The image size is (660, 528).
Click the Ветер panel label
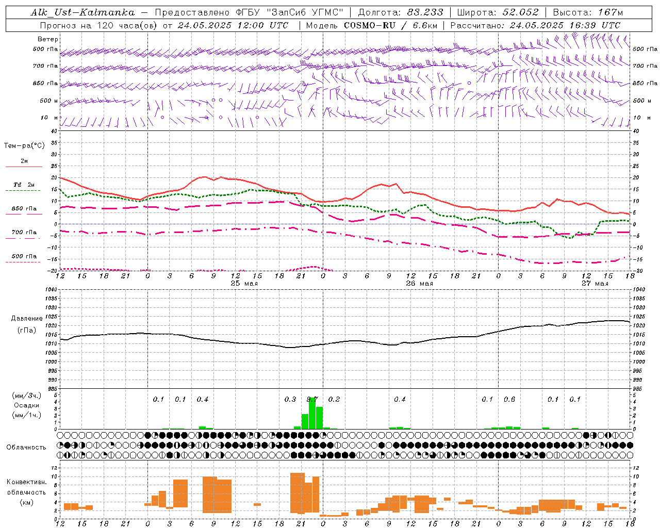point(48,39)
